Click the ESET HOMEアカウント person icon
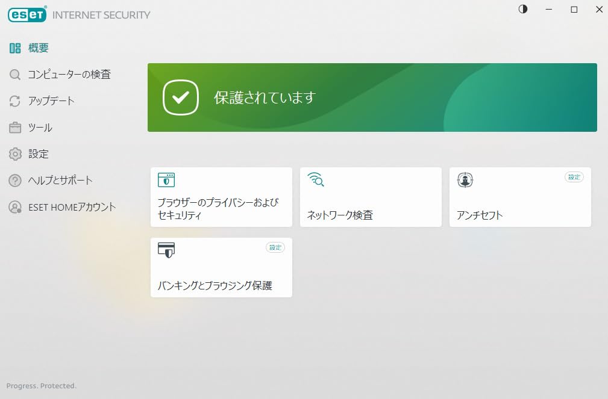This screenshot has height=399, width=608. click(x=15, y=207)
